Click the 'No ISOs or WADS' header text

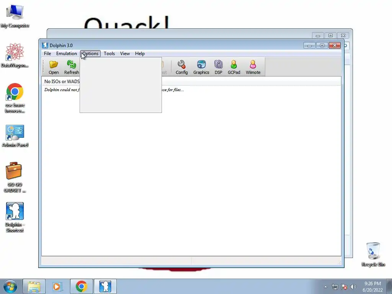(x=62, y=82)
